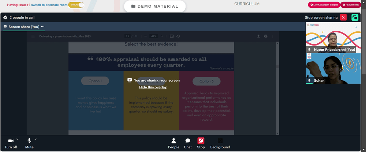This screenshot has width=366, height=152.
Task: Rotate the PDF with rotate icon
Action: tap(178, 36)
